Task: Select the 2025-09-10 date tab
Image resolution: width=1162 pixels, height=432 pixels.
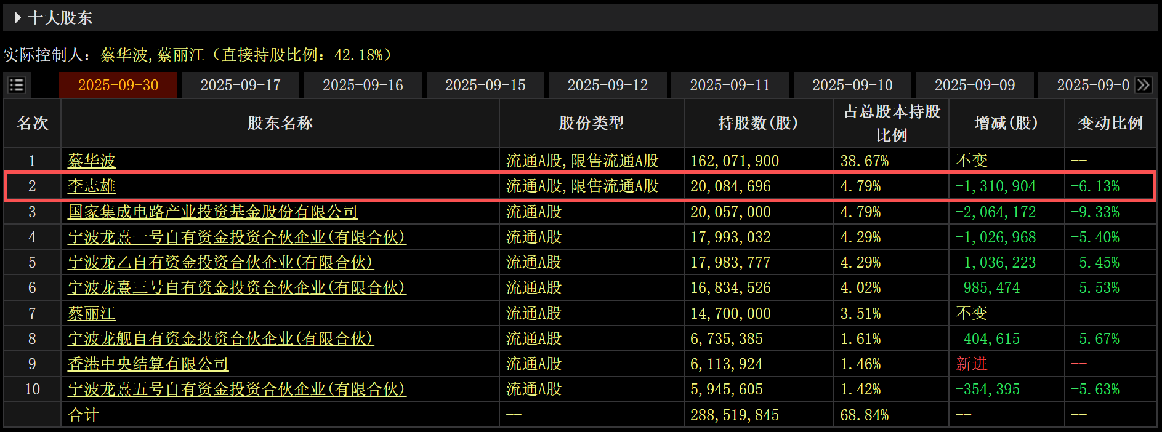Action: pyautogui.click(x=852, y=85)
